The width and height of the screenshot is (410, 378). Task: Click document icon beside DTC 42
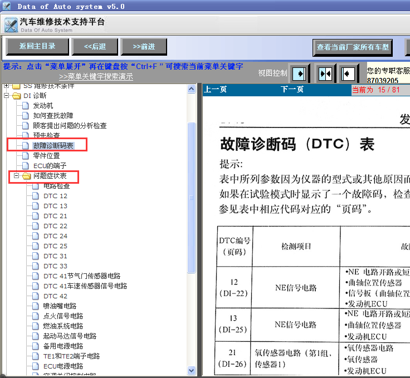click(x=36, y=296)
